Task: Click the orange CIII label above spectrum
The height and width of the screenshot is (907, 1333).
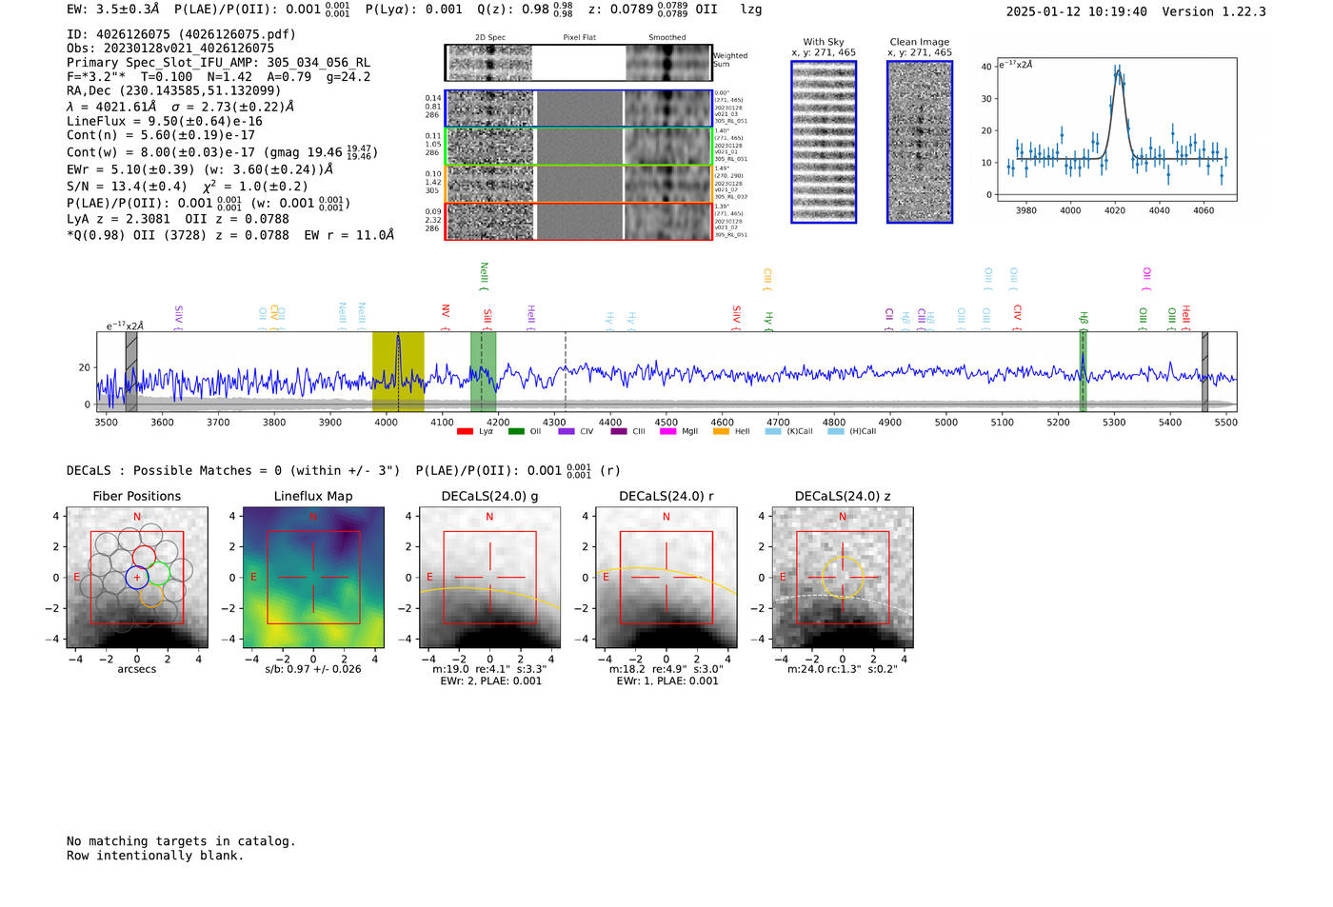Action: pyautogui.click(x=767, y=278)
